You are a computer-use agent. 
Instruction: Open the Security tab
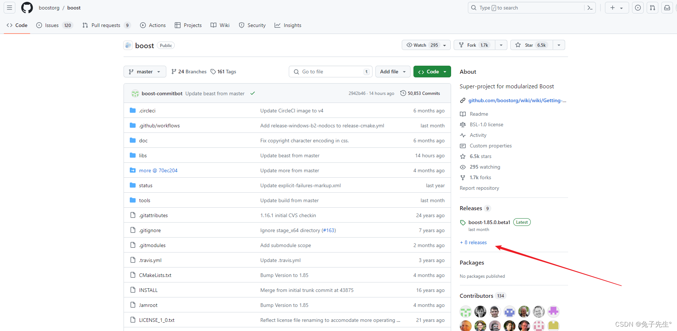(252, 25)
